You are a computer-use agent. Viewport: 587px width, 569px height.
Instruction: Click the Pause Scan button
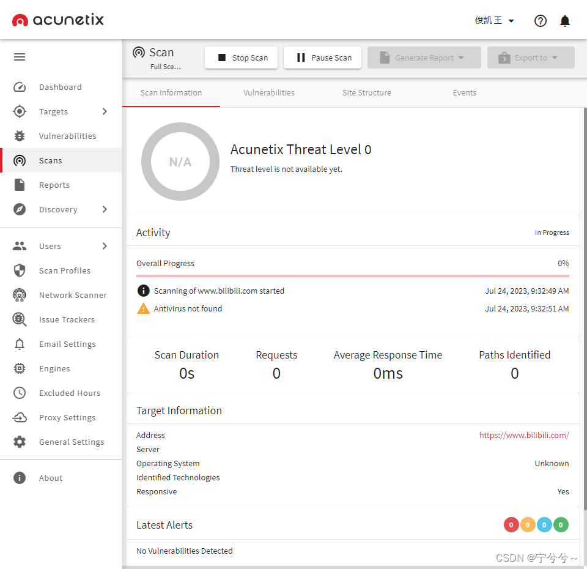(322, 58)
